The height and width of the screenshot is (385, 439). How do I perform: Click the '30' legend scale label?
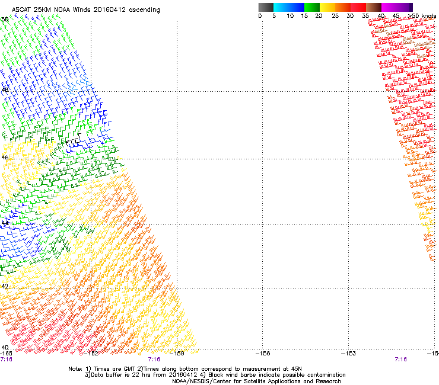point(350,16)
